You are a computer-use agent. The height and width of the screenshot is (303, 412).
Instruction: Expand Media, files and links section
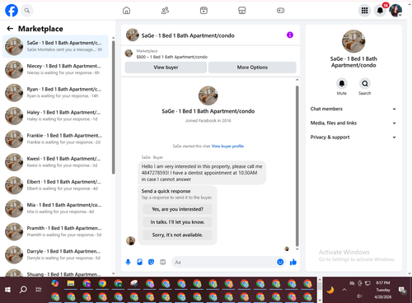click(353, 123)
